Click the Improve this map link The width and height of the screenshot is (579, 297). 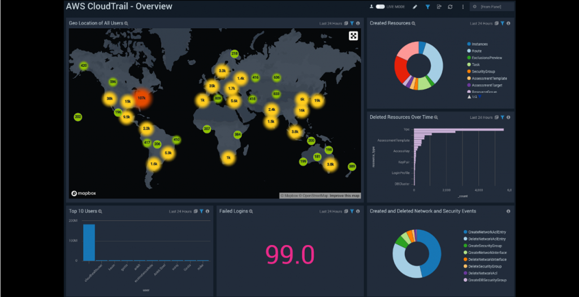tap(344, 196)
